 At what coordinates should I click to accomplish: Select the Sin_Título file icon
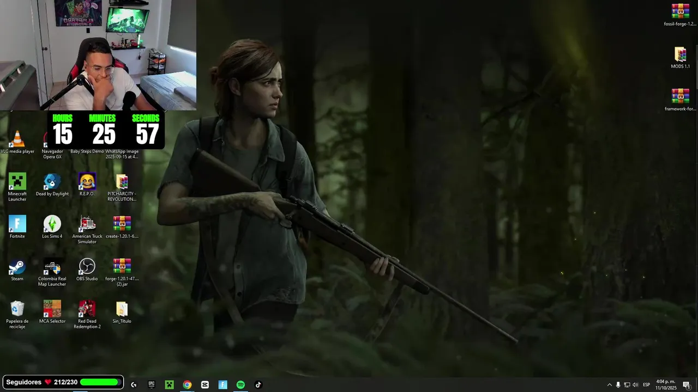click(122, 313)
